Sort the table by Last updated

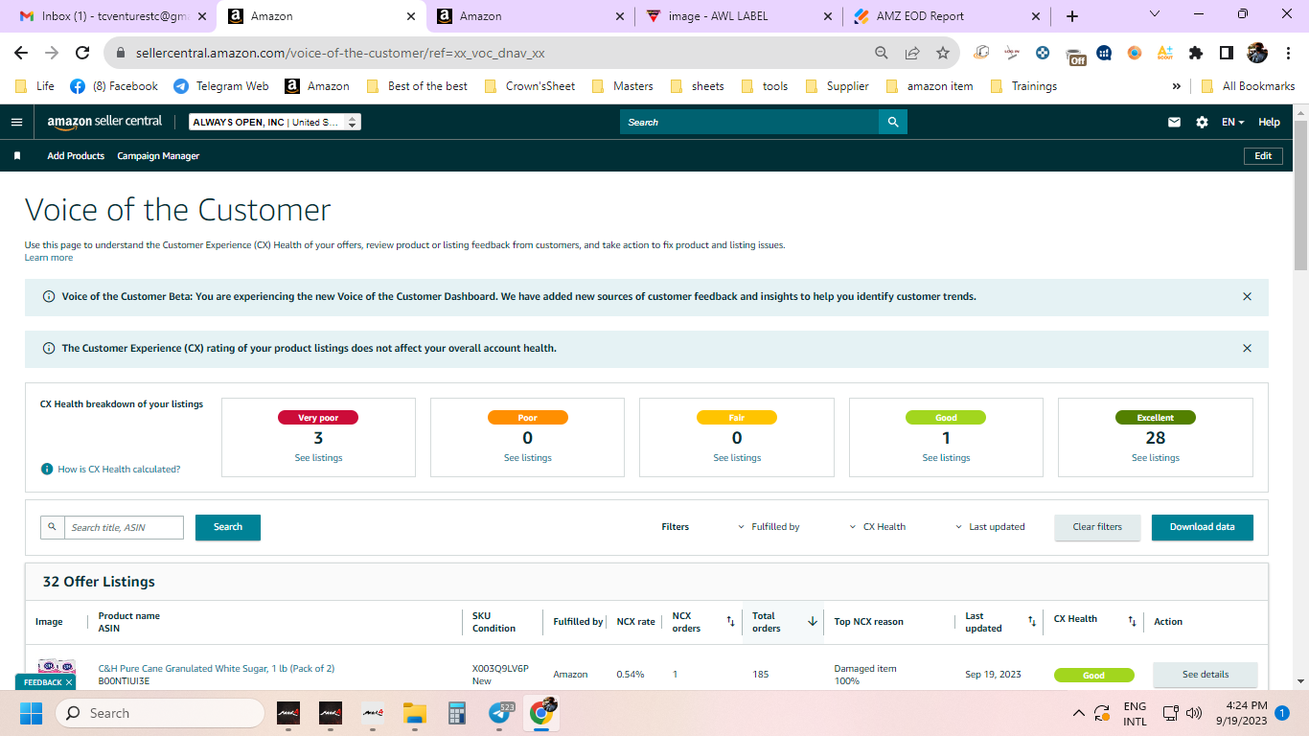point(1032,622)
